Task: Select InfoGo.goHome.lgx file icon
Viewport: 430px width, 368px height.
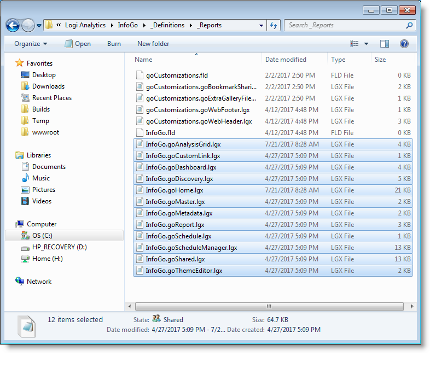Action: coord(140,190)
